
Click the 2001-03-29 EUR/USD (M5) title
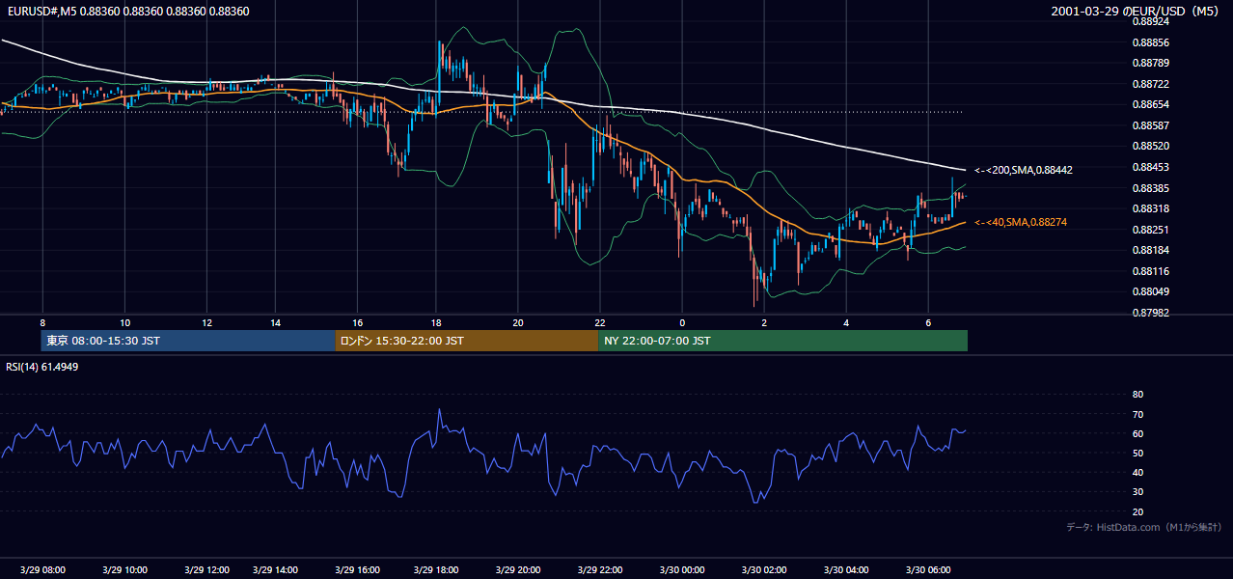click(x=1137, y=12)
